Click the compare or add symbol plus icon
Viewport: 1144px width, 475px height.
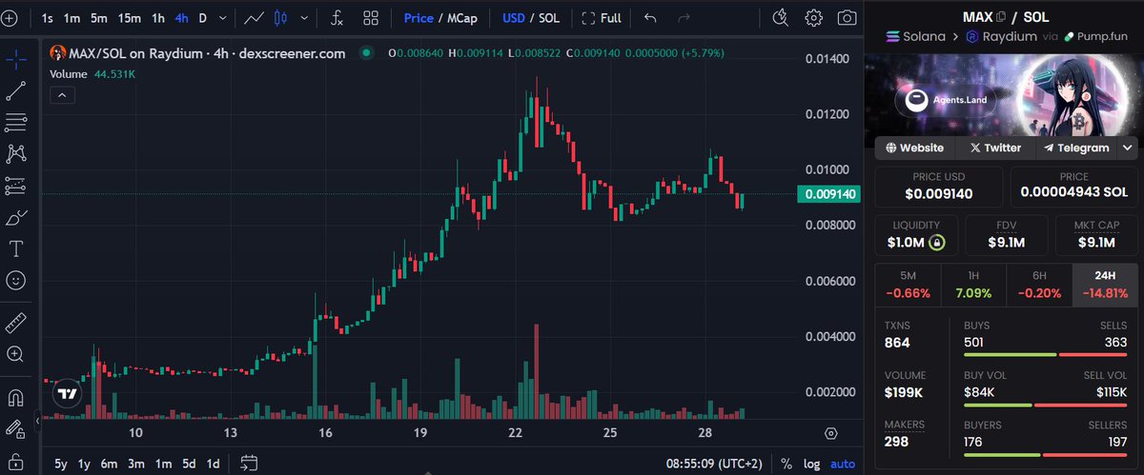10,18
